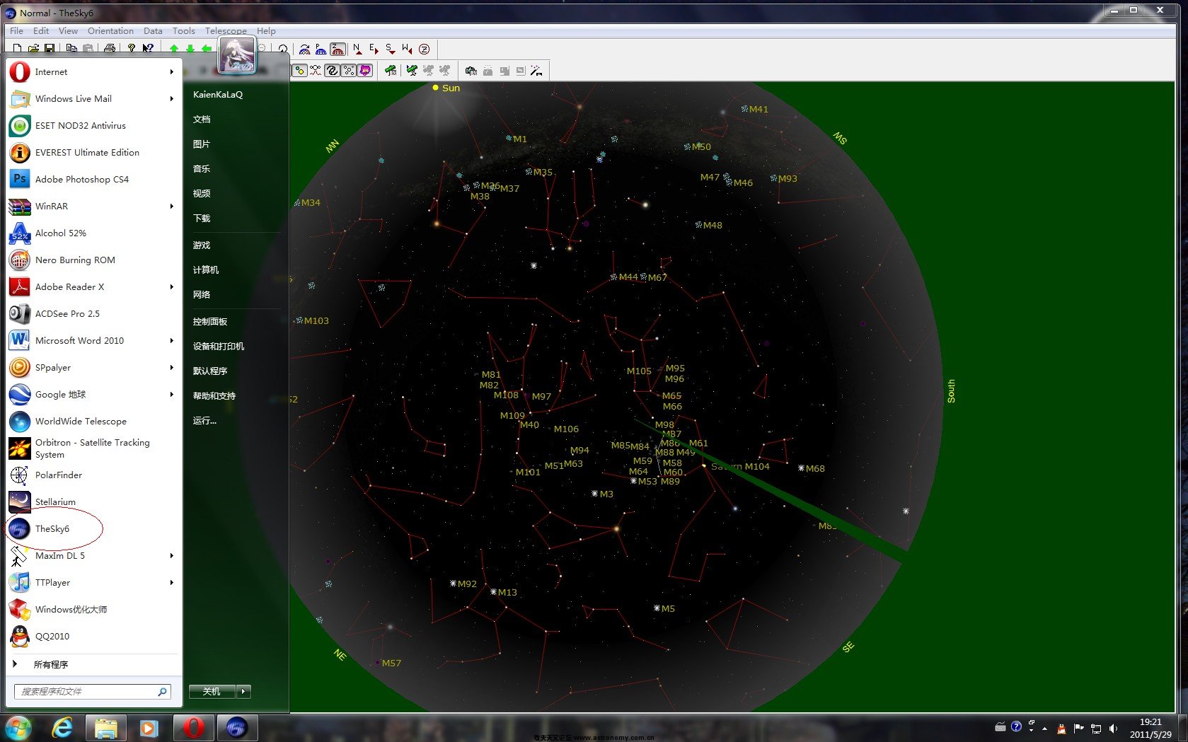Expand the Internet submenu arrow
The width and height of the screenshot is (1188, 742).
171,71
